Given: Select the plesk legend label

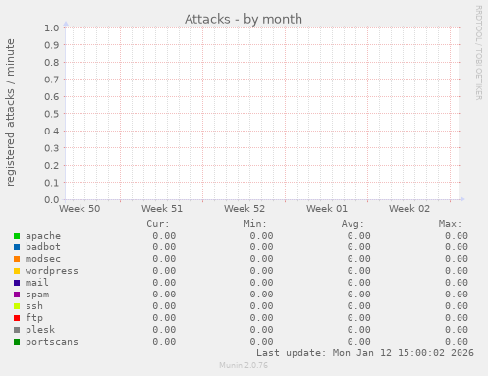Looking at the screenshot, I should pos(40,330).
